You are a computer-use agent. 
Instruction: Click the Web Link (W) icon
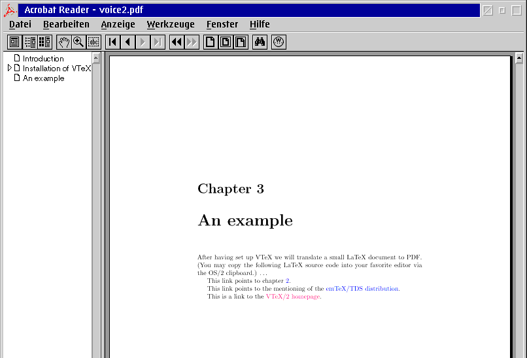[x=279, y=42]
